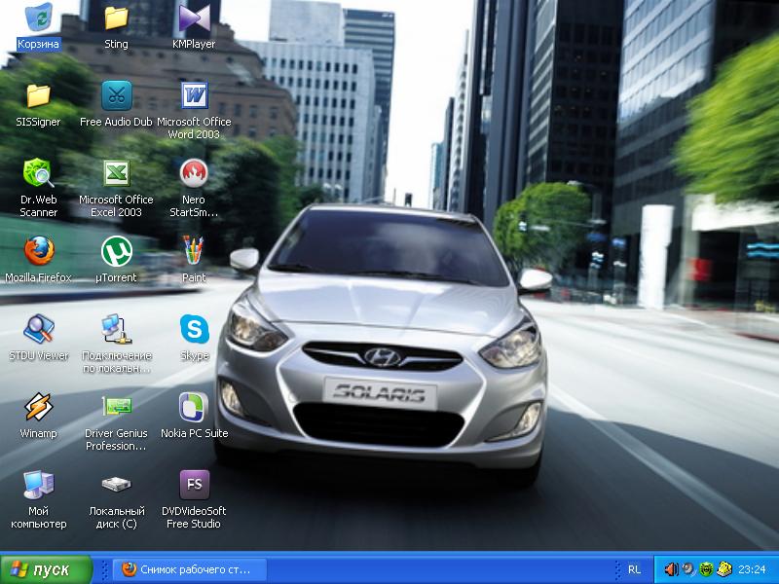Click the µTorrent desktop shortcut
The width and height of the screenshot is (779, 584).
(x=116, y=251)
